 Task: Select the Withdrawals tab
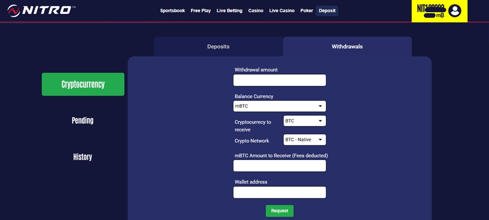click(x=347, y=47)
